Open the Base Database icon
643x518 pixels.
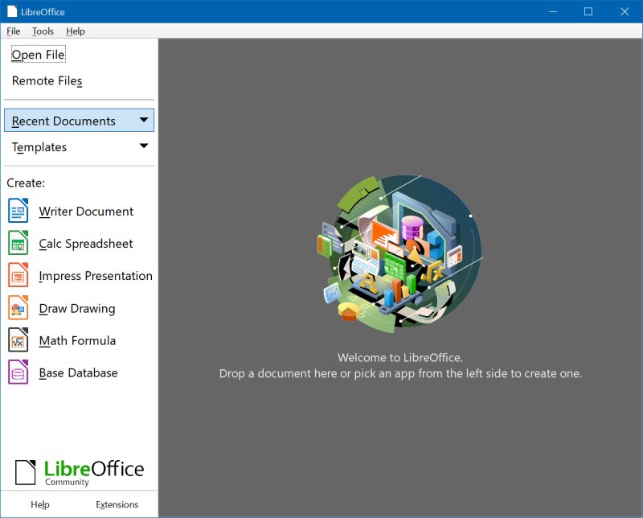click(x=20, y=372)
